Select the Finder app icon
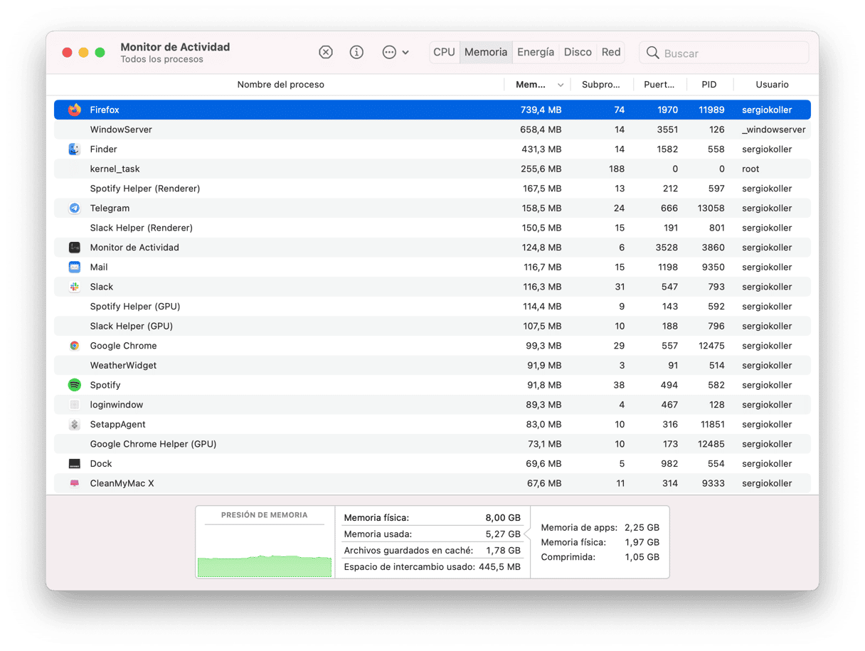 75,149
